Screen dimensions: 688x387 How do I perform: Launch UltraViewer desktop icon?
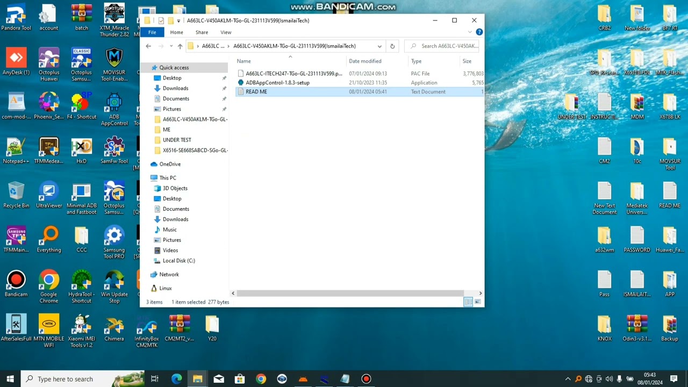[x=49, y=195]
